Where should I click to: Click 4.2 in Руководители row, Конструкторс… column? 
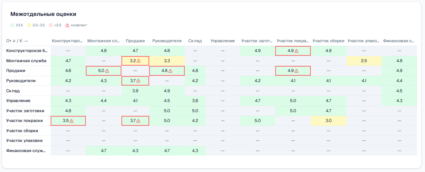[68, 81]
